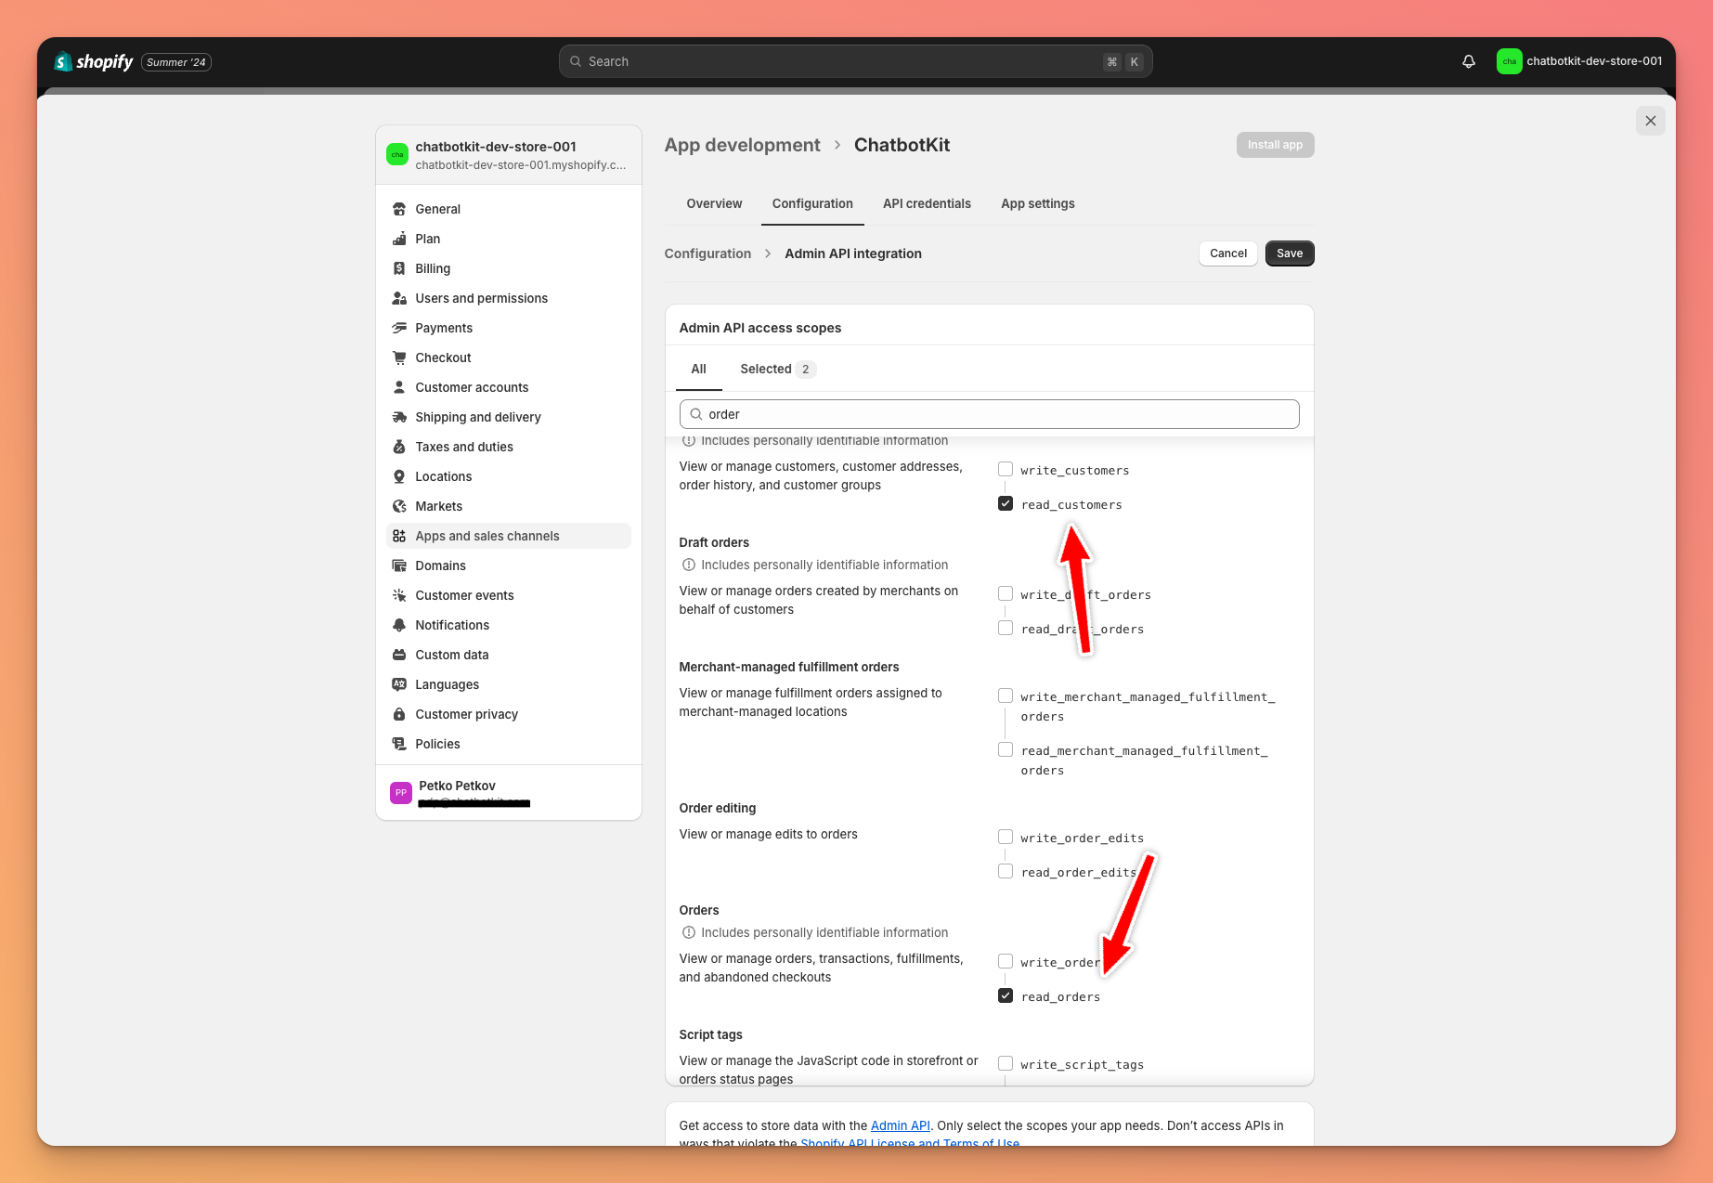Select the Configuration tab
The width and height of the screenshot is (1713, 1183).
coord(812,203)
